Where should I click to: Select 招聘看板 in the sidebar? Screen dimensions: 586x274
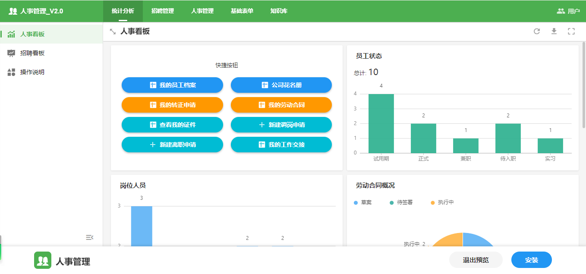51,53
